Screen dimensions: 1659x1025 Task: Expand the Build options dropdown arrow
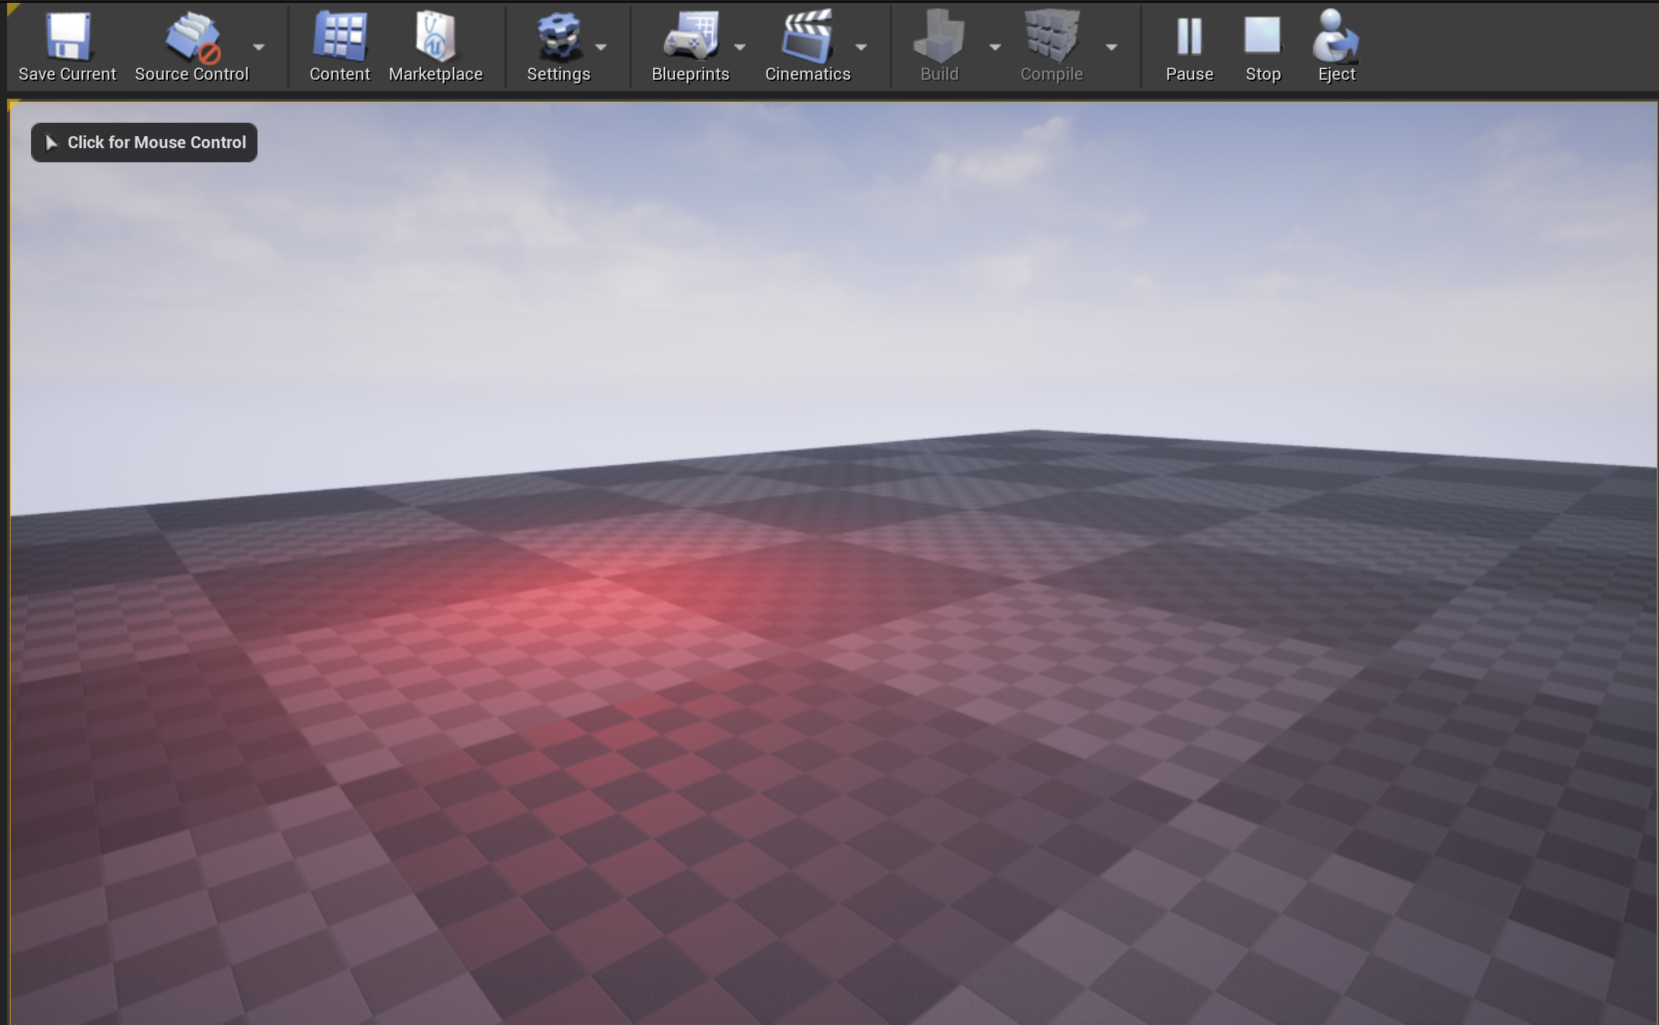pyautogui.click(x=995, y=47)
